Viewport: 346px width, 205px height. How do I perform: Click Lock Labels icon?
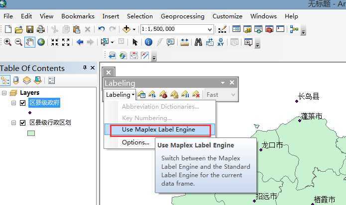pyautogui.click(x=174, y=95)
